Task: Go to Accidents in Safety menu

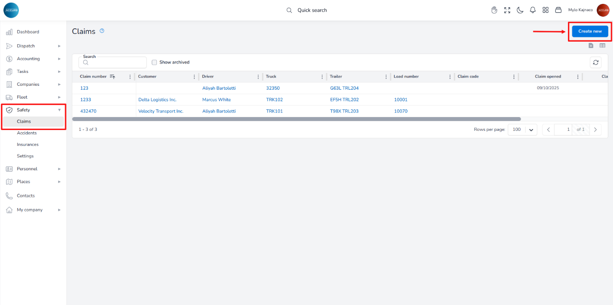Action: click(x=27, y=133)
